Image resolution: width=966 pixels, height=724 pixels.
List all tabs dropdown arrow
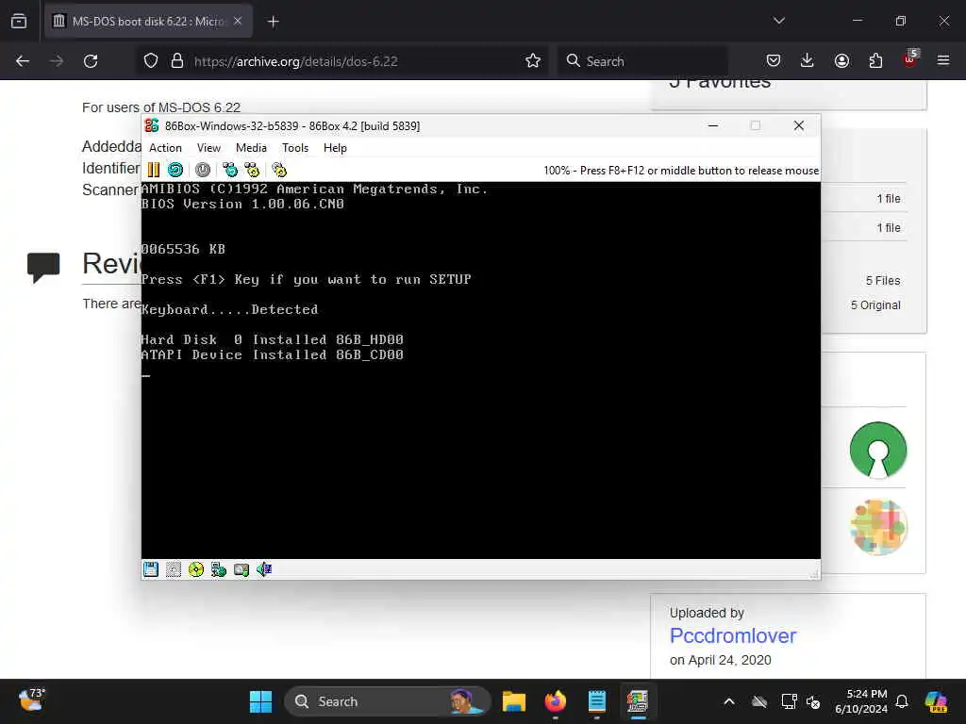click(x=778, y=21)
